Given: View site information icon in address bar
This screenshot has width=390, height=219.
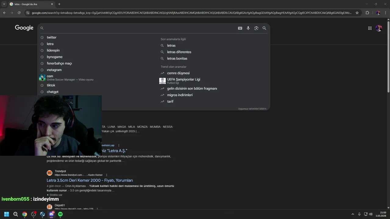Looking at the screenshot, I should (28, 13).
